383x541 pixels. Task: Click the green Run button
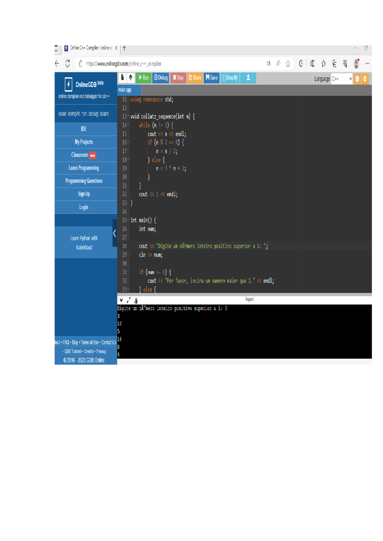(x=143, y=78)
